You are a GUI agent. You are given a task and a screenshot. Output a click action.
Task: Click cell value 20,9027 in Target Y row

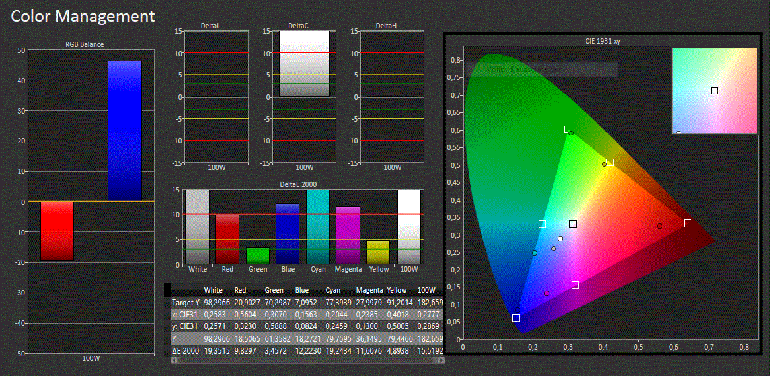point(248,303)
